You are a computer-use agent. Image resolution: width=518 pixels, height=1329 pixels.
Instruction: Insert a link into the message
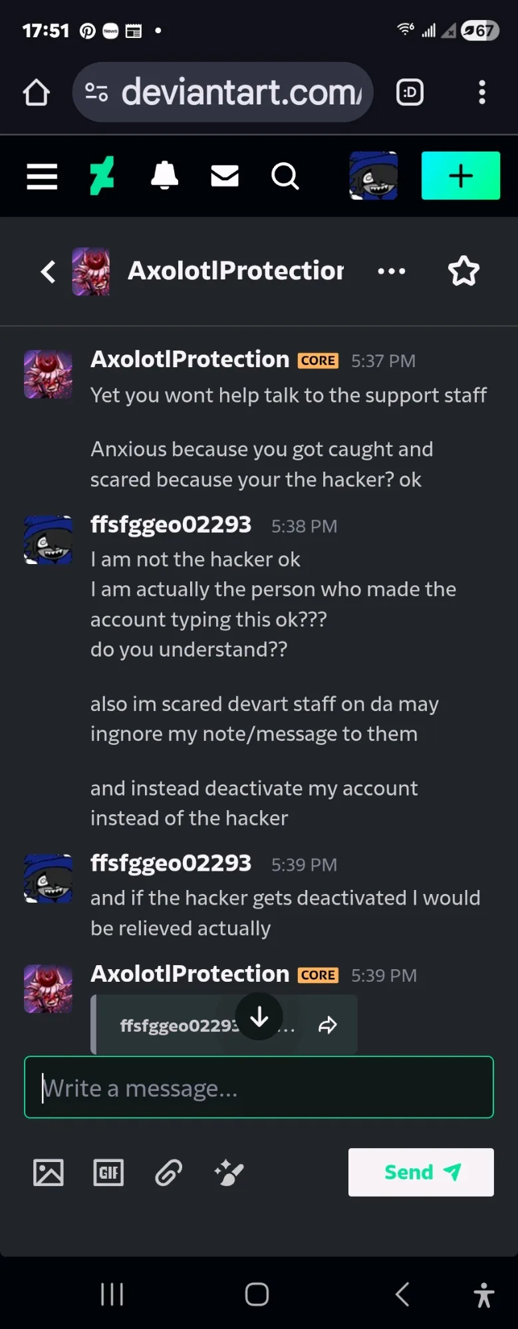[169, 1173]
